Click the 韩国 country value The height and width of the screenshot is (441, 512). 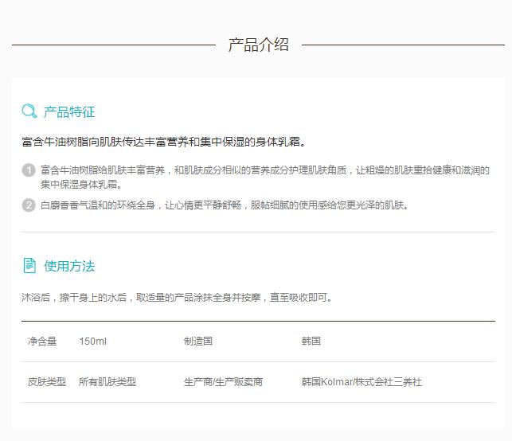[x=311, y=341]
